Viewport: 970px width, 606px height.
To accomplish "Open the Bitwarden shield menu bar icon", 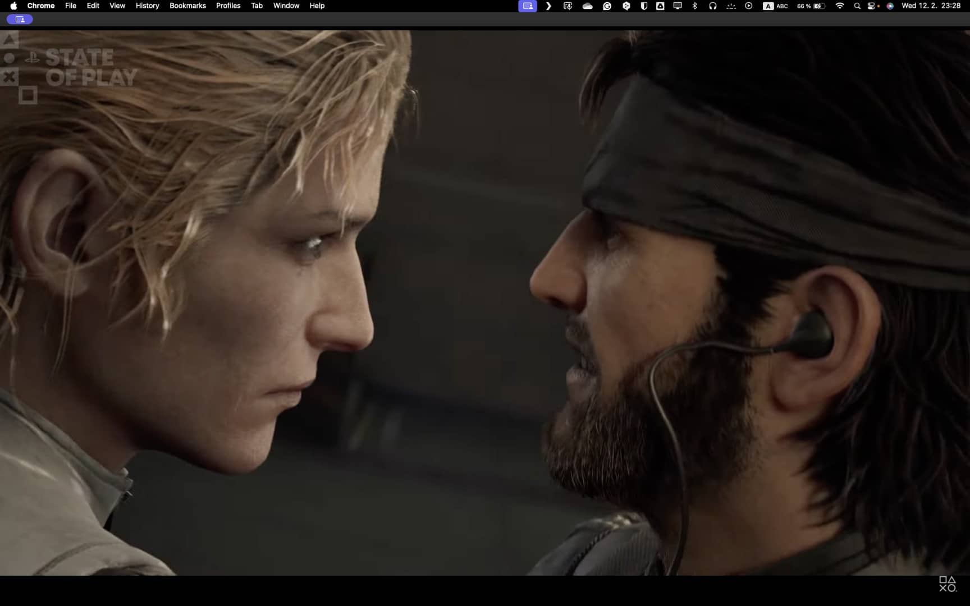I will (644, 6).
